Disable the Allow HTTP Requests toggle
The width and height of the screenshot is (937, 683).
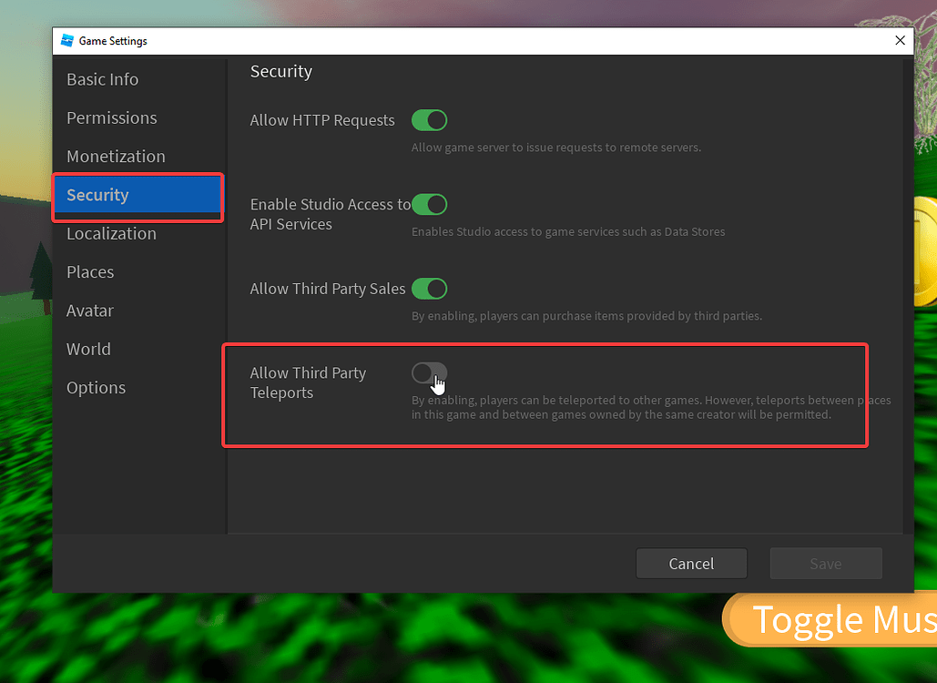pos(429,120)
